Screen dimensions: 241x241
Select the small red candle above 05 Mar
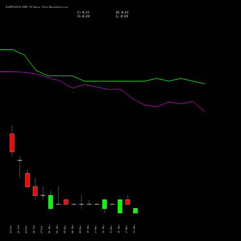pyautogui.click(x=66, y=202)
